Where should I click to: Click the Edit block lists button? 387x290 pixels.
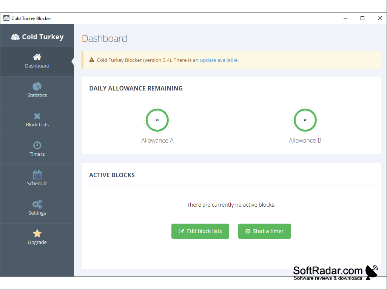tap(200, 231)
